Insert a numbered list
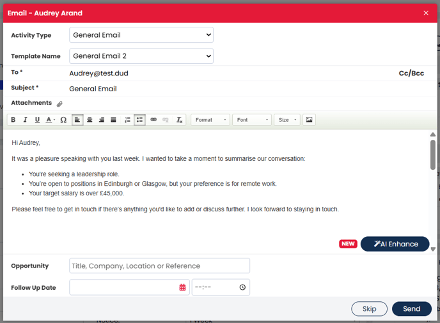440x323 pixels. pos(127,120)
